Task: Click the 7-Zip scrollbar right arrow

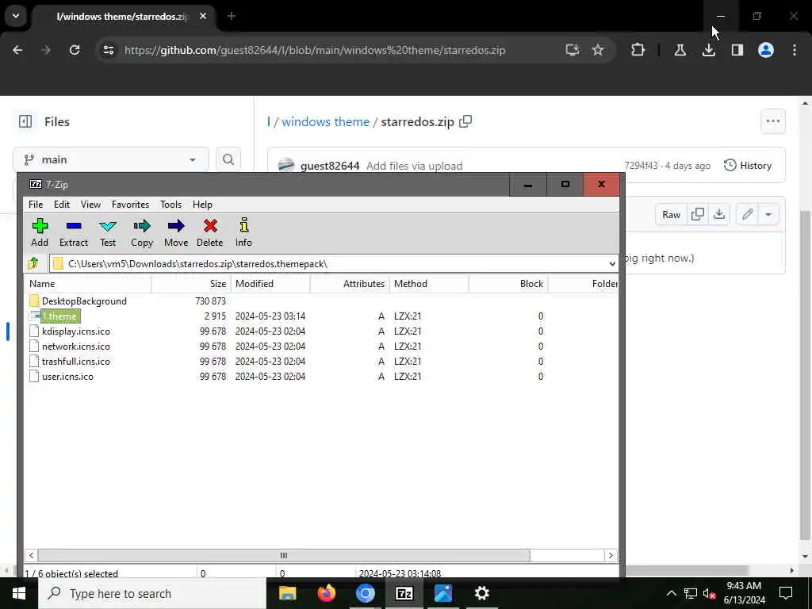Action: 611,555
